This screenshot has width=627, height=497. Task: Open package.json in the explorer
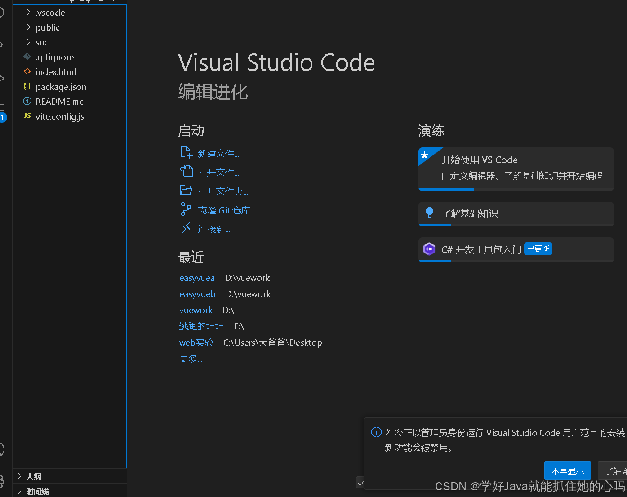click(61, 87)
